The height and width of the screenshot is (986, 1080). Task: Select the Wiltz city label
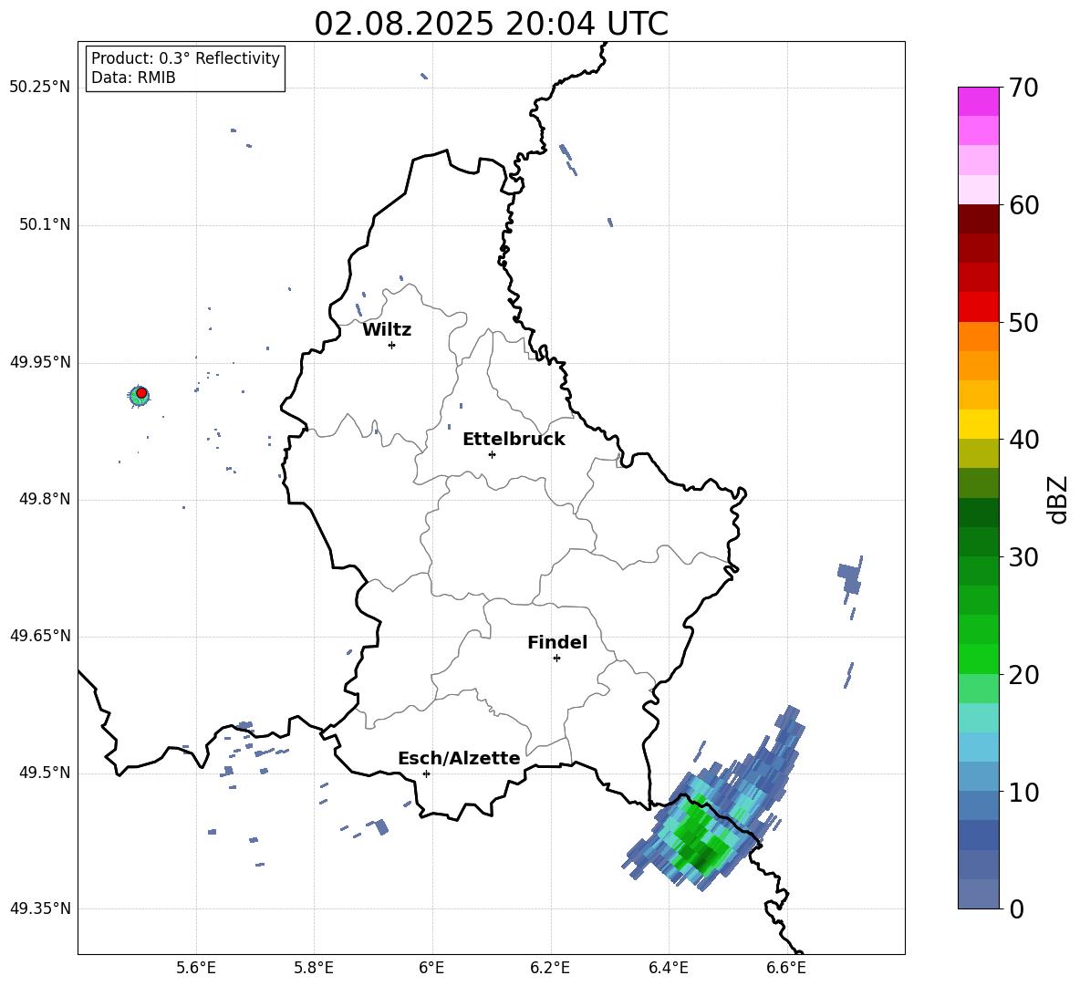click(x=387, y=330)
